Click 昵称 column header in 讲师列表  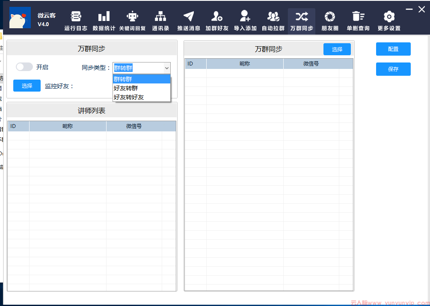pyautogui.click(x=68, y=126)
